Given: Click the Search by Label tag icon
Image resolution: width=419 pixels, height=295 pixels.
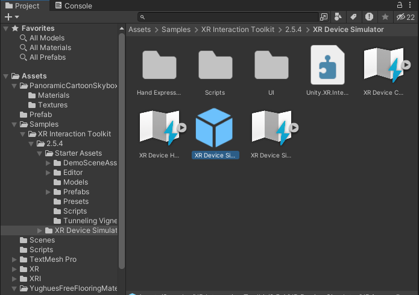Looking at the screenshot, I should point(353,17).
